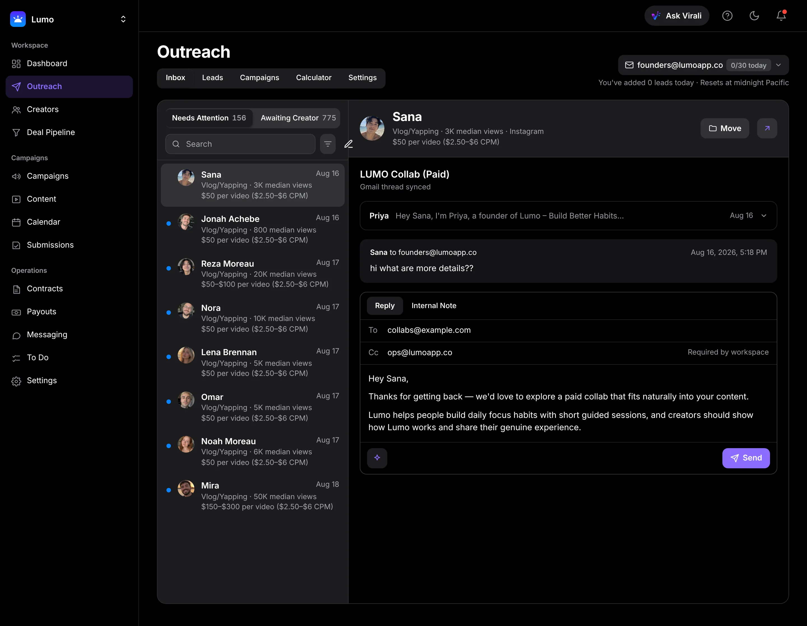Expand founders@lumoapp.co account dropdown
This screenshot has width=807, height=626.
(703, 65)
